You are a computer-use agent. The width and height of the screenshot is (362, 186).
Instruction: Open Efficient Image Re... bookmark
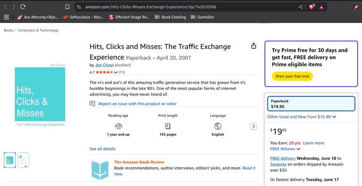tap(129, 17)
